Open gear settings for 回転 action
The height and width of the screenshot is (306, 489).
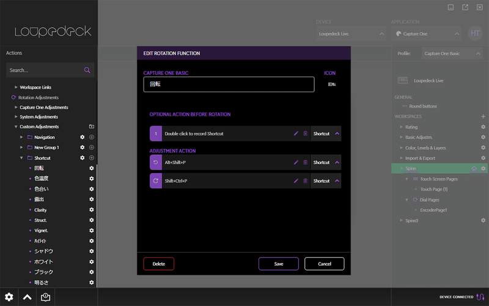click(91, 168)
